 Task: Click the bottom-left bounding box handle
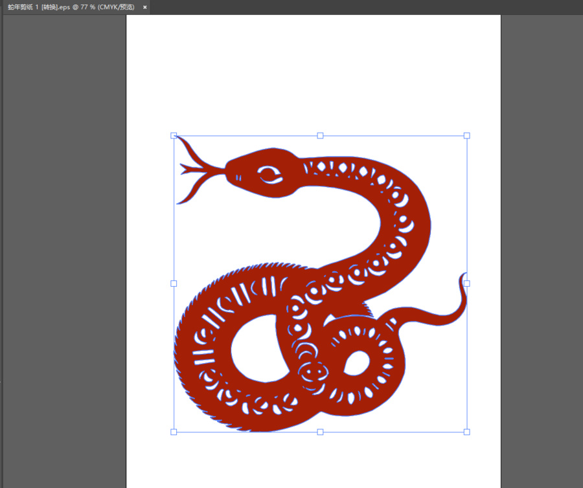point(174,432)
